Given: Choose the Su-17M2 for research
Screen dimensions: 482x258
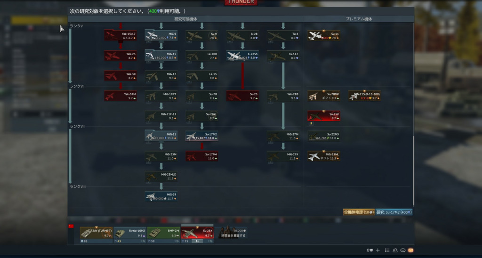Looking at the screenshot, I should click(x=201, y=136).
